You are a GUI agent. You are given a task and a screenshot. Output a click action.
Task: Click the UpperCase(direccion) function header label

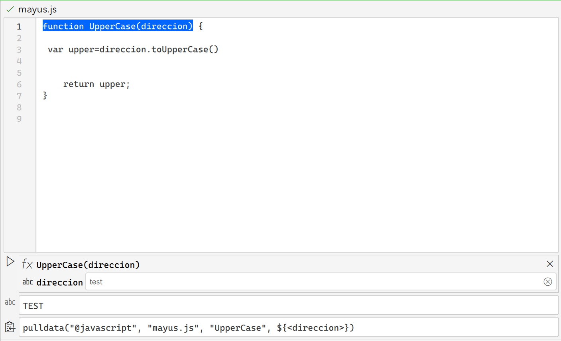[x=88, y=265]
